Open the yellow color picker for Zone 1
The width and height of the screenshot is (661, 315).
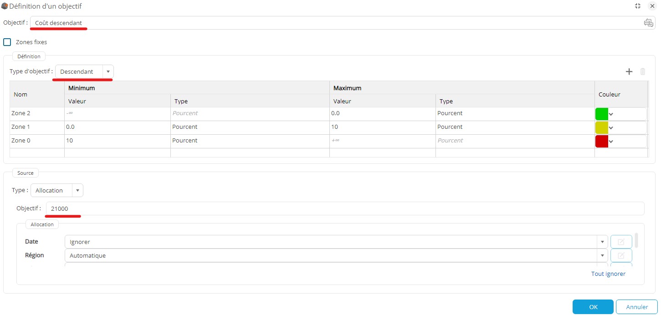click(611, 127)
